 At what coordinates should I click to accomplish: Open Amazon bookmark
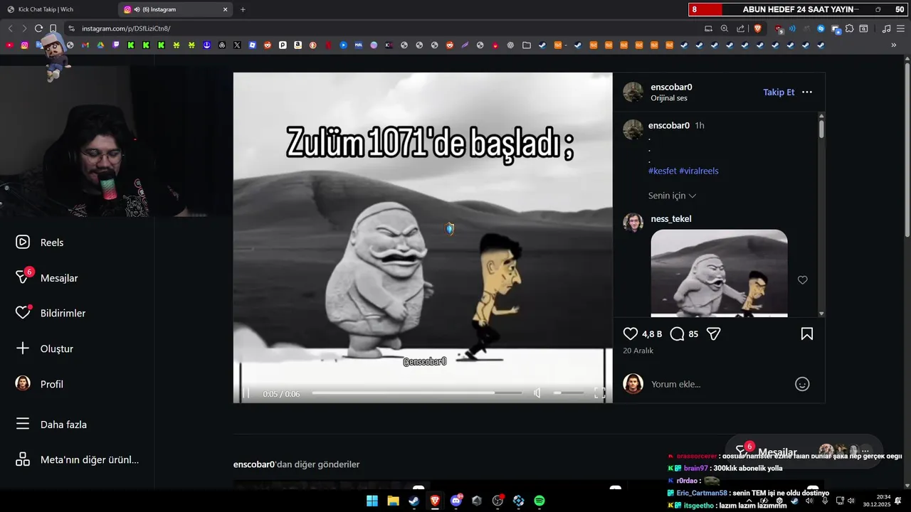pyautogui.click(x=297, y=45)
